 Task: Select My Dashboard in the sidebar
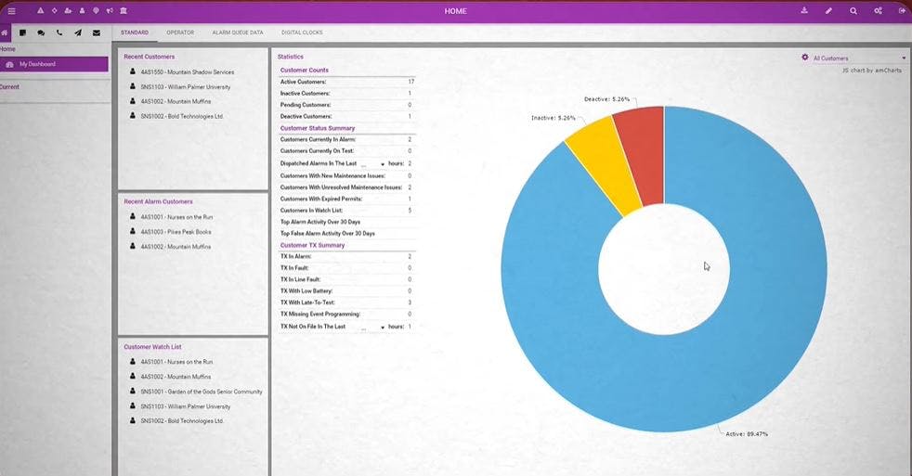(x=54, y=64)
